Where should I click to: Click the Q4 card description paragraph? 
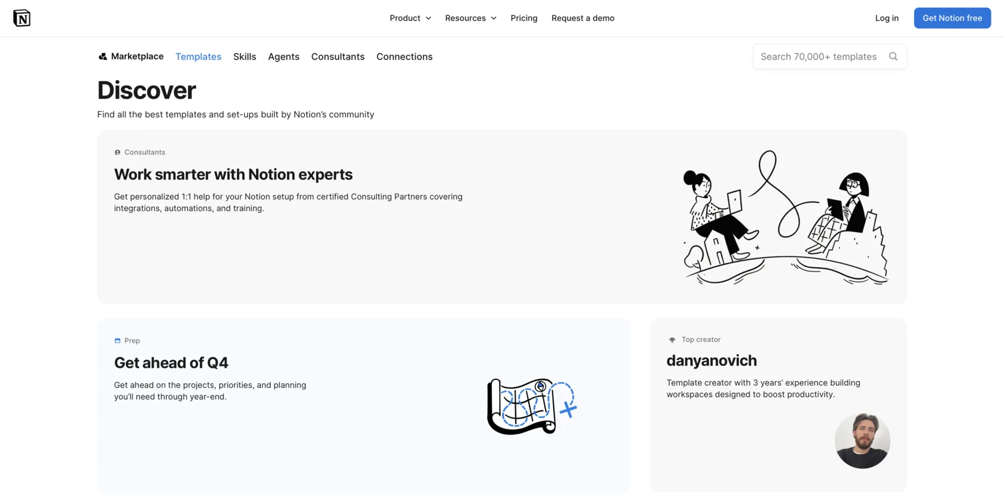(210, 391)
